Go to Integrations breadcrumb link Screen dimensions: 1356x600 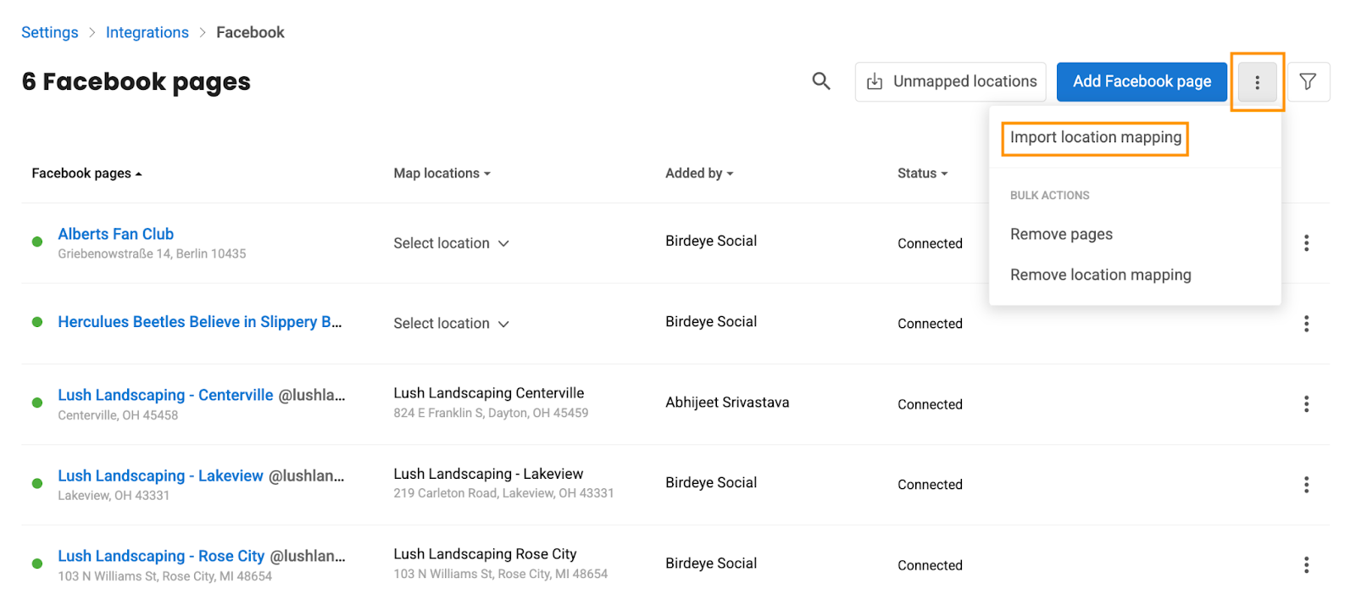147,32
